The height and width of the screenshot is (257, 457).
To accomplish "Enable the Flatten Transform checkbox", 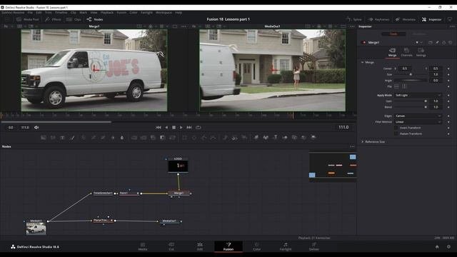I will click(396, 133).
